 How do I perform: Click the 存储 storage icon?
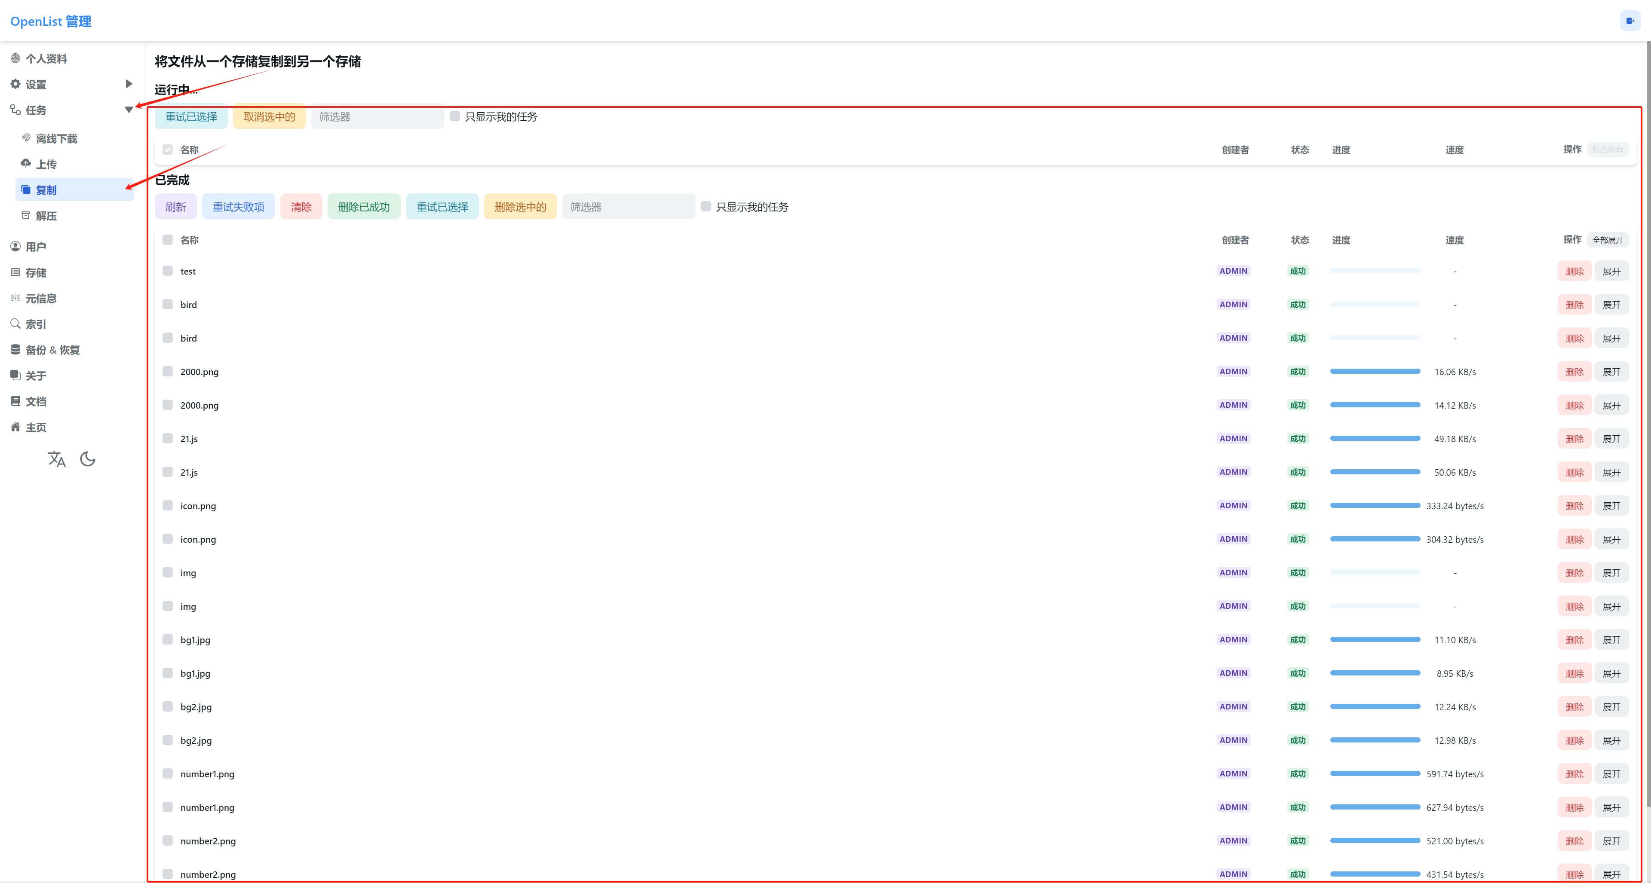point(15,272)
